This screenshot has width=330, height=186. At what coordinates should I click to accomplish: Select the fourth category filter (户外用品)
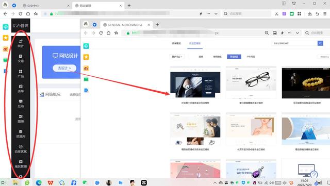click(251, 57)
